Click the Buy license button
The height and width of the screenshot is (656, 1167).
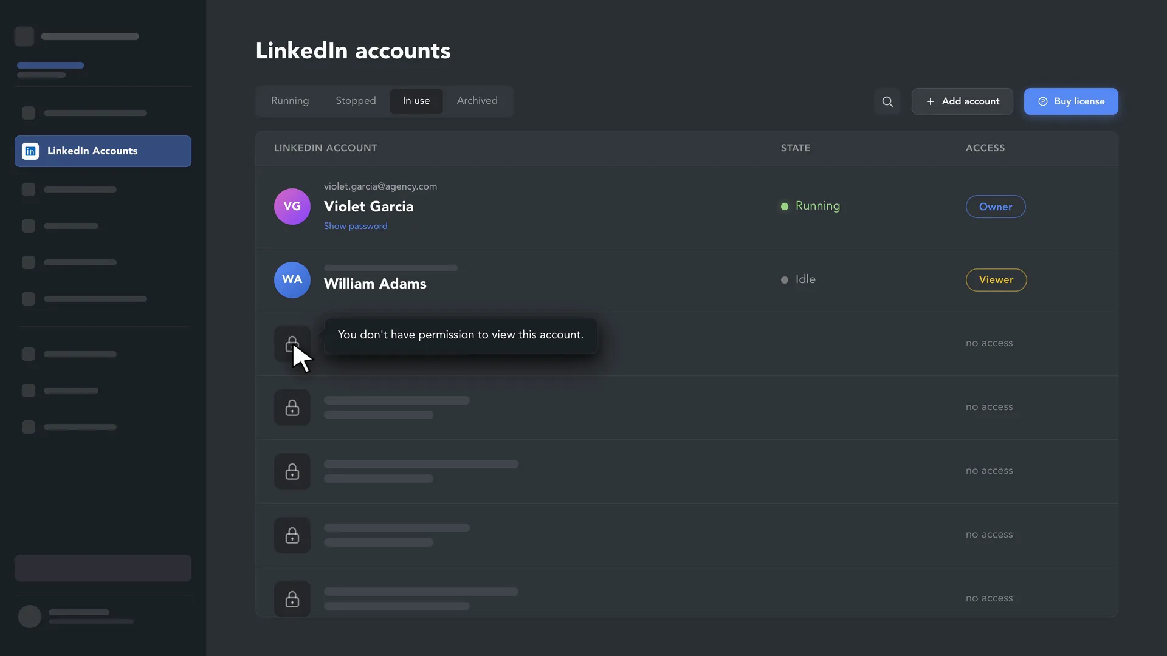click(1071, 101)
